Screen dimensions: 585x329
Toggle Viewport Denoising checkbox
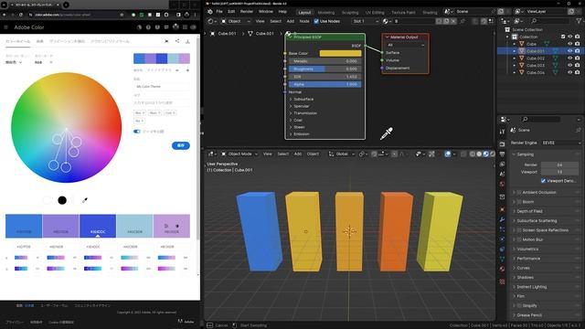pos(543,181)
